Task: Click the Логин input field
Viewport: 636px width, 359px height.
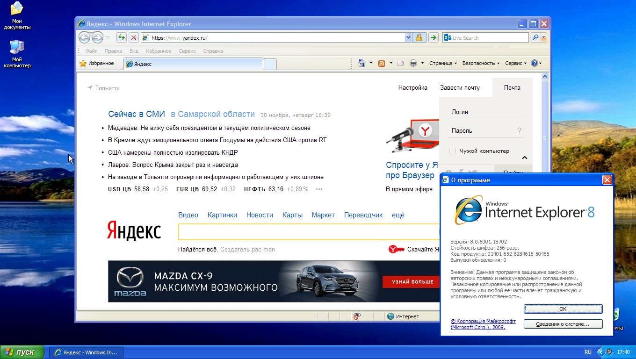Action: [x=485, y=112]
